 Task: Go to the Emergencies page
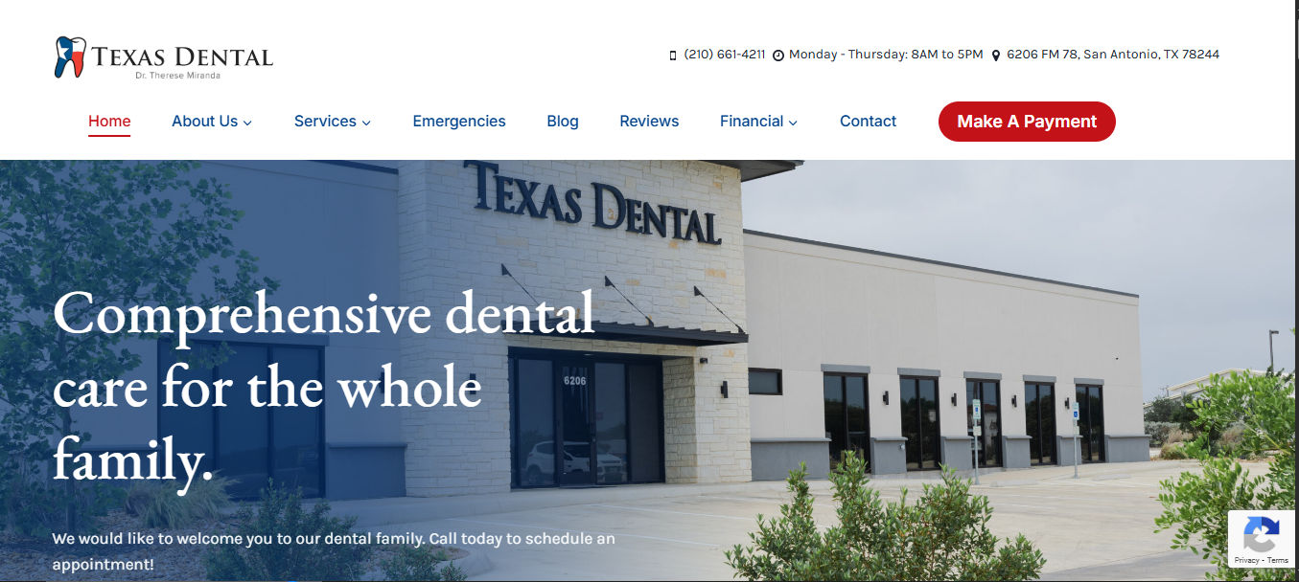pos(459,122)
